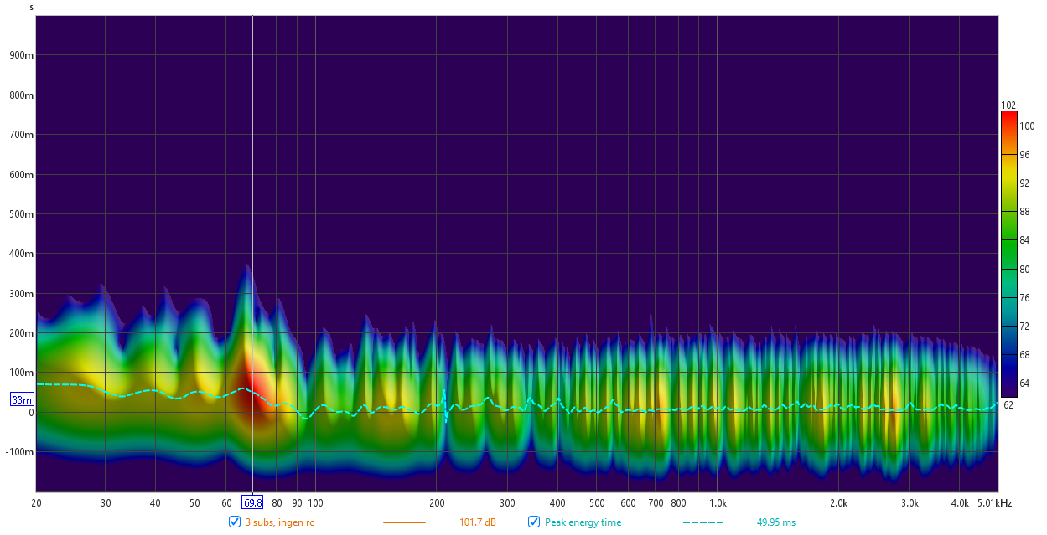Click the -100m time axis label

pyautogui.click(x=19, y=452)
